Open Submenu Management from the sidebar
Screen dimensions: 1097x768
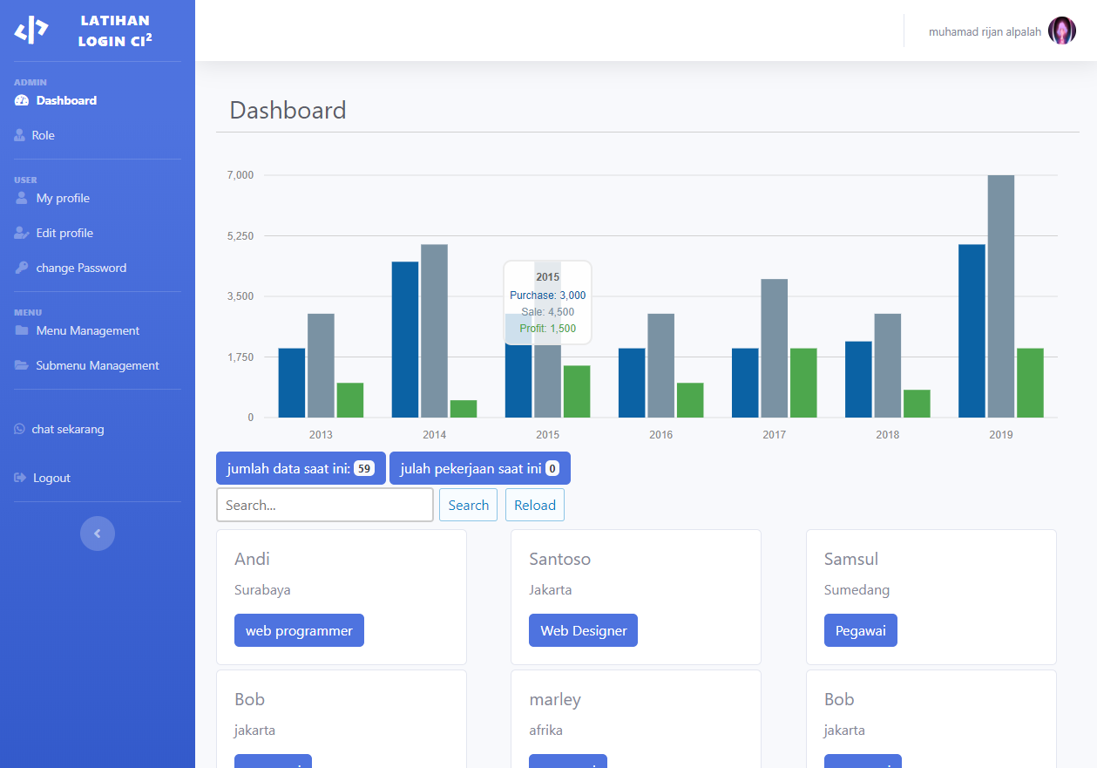(98, 365)
